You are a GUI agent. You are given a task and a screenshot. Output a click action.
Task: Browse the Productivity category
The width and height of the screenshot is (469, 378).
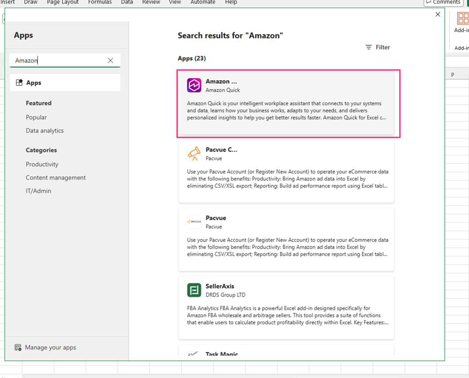coord(42,164)
